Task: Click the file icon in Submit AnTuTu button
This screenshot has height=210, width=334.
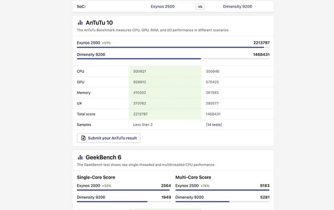Action: click(83, 138)
